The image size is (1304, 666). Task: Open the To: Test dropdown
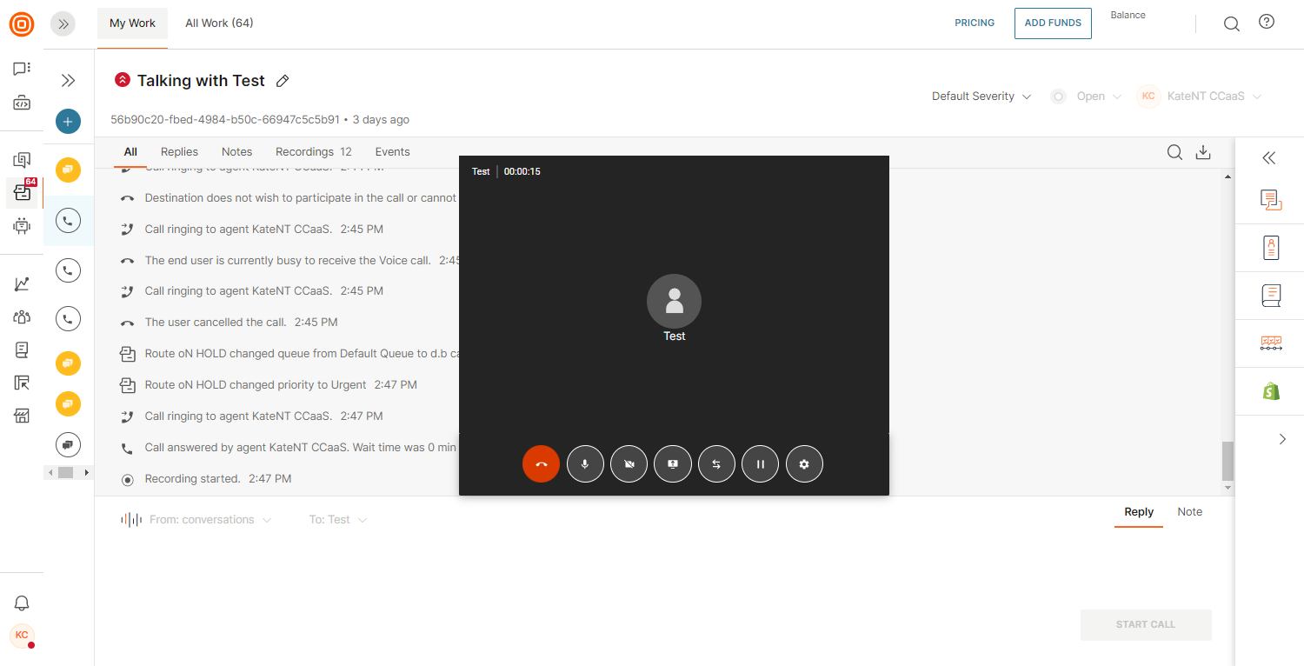338,520
